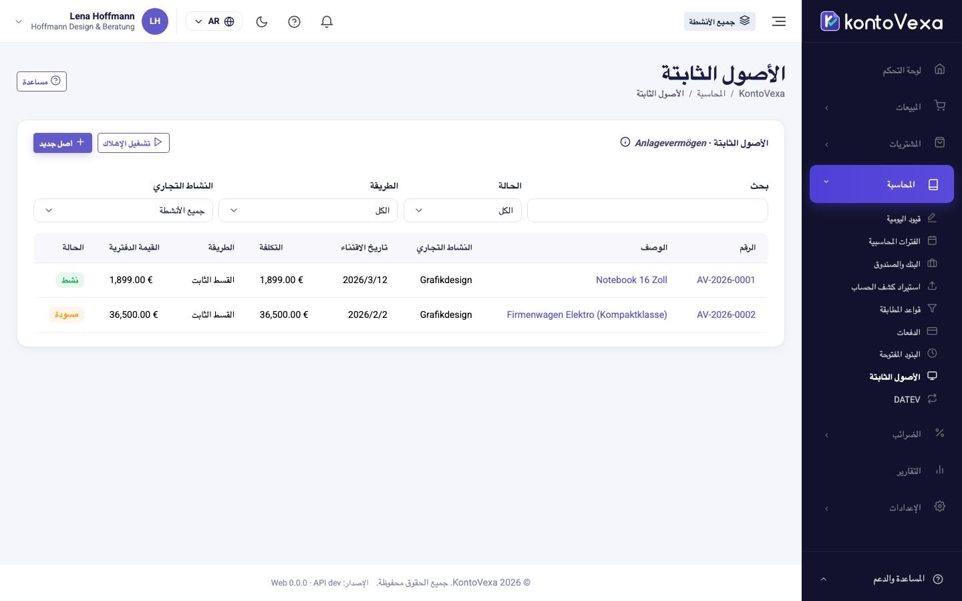The height and width of the screenshot is (601, 962).
Task: Expand المساعدة والدعم help and support
Action: point(882,578)
